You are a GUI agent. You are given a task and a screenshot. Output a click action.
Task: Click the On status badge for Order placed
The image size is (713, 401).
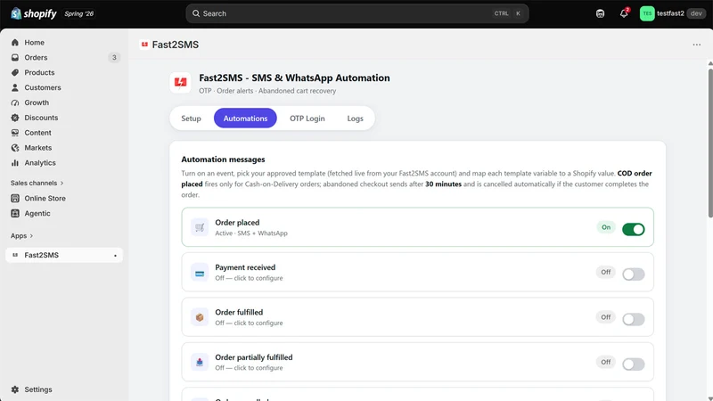606,227
